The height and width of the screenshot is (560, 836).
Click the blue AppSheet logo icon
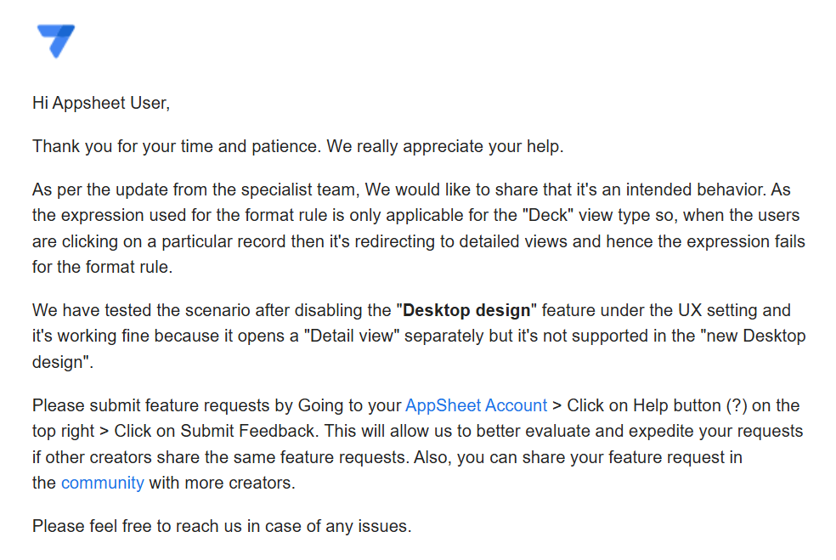coord(56,41)
